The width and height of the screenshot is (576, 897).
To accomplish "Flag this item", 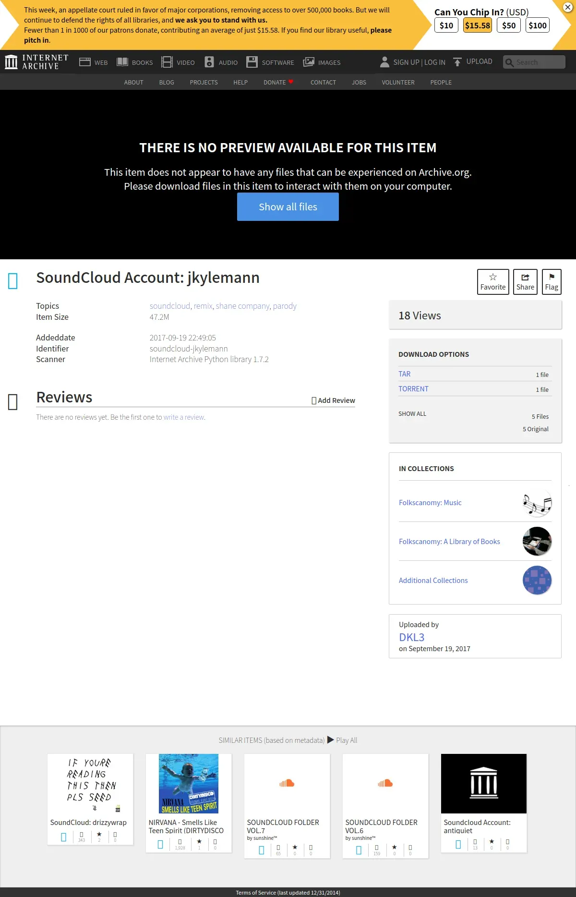I will [552, 282].
